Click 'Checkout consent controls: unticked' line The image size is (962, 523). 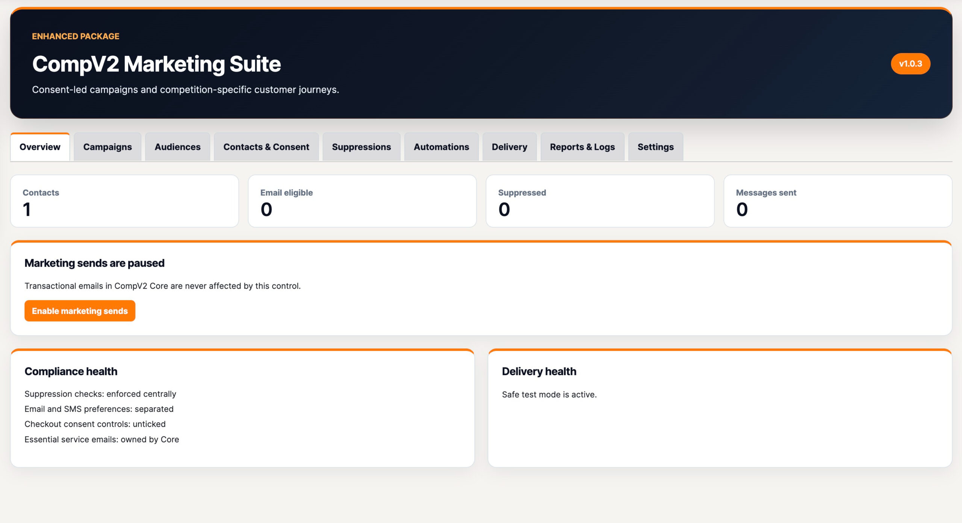(x=95, y=424)
